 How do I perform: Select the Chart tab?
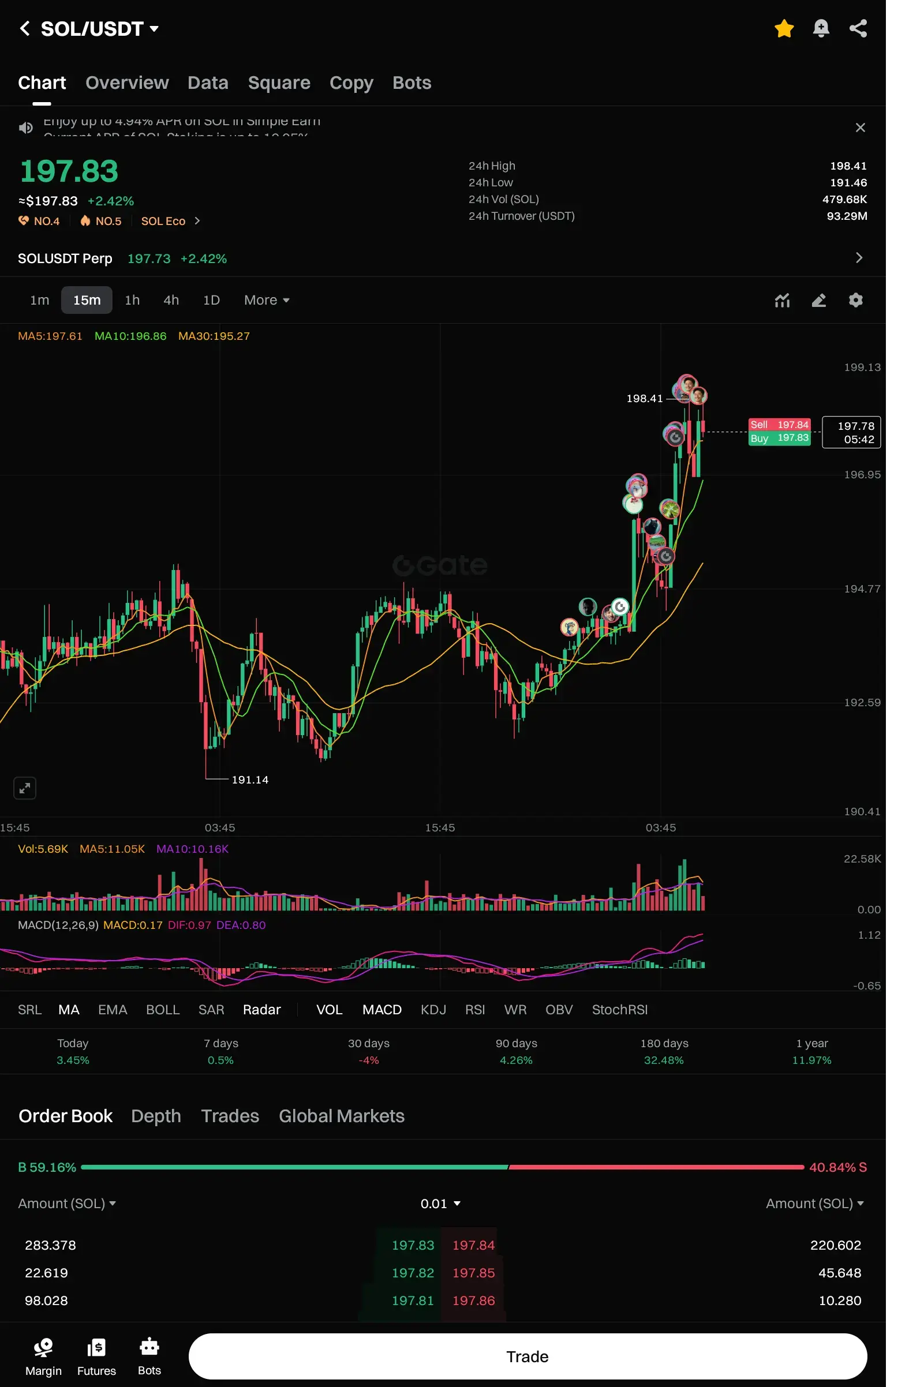42,83
